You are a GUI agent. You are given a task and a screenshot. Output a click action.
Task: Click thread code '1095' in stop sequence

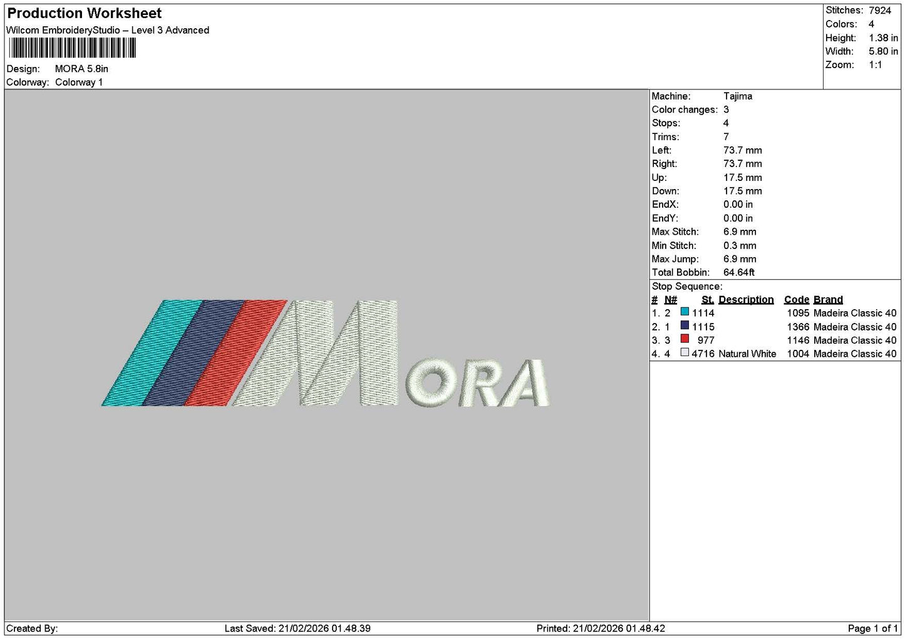[798, 313]
